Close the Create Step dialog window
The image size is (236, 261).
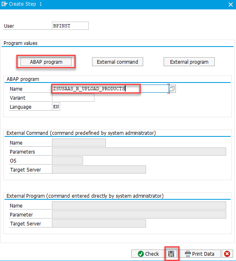231,4
